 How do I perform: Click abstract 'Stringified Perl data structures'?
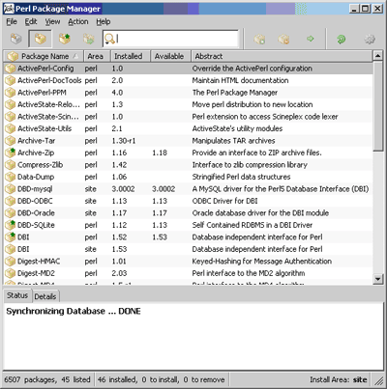(241, 177)
